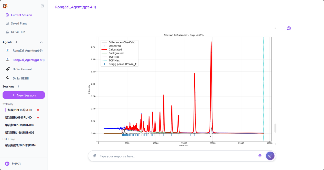This screenshot has height=170, width=324.
Task: Collapse the Agents section chevron
Action: click(x=41, y=42)
